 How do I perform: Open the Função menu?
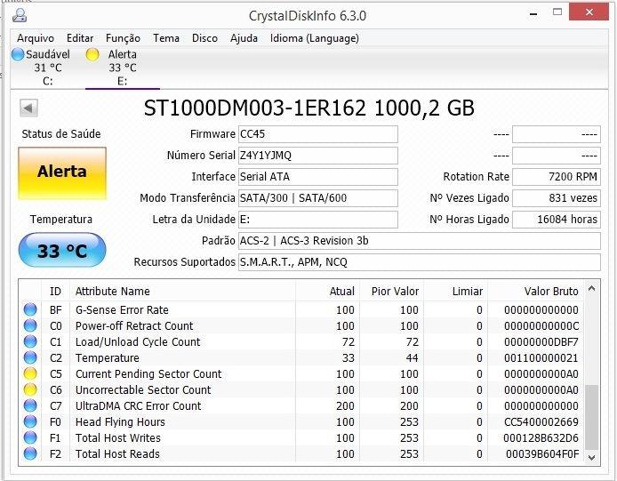123,38
